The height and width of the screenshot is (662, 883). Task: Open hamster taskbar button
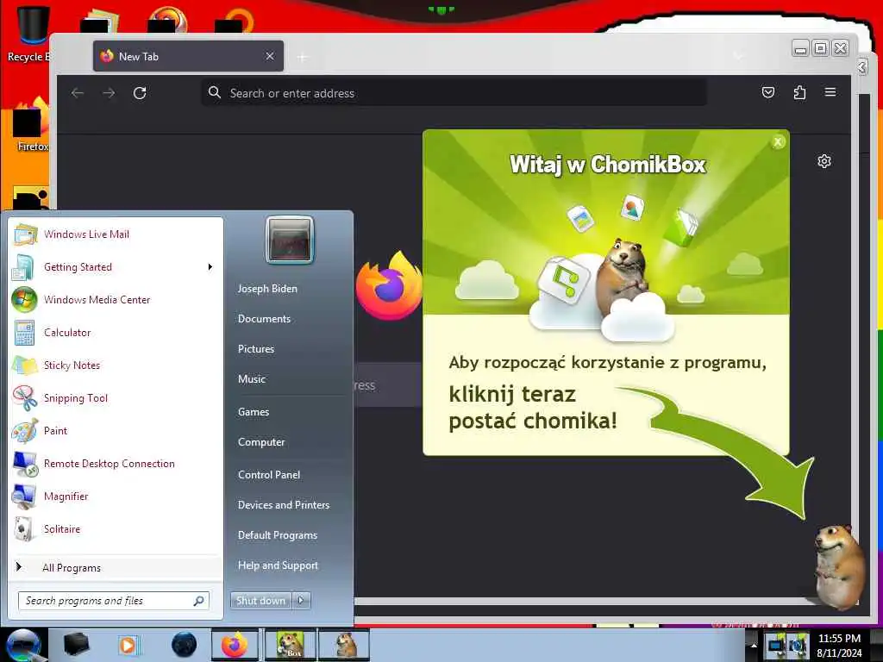[344, 645]
